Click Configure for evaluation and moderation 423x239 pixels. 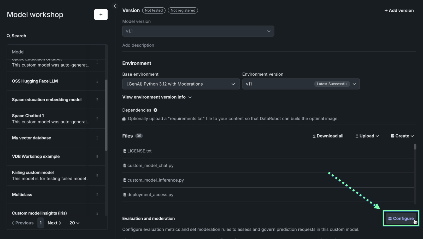pos(401,218)
